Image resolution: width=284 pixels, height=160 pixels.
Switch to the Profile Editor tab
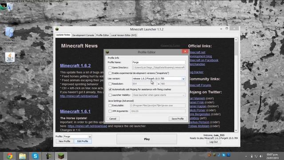click(x=103, y=35)
